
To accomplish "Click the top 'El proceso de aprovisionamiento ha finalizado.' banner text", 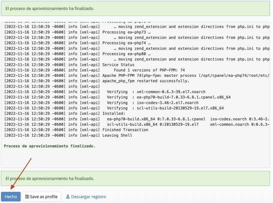I will click(50, 8).
